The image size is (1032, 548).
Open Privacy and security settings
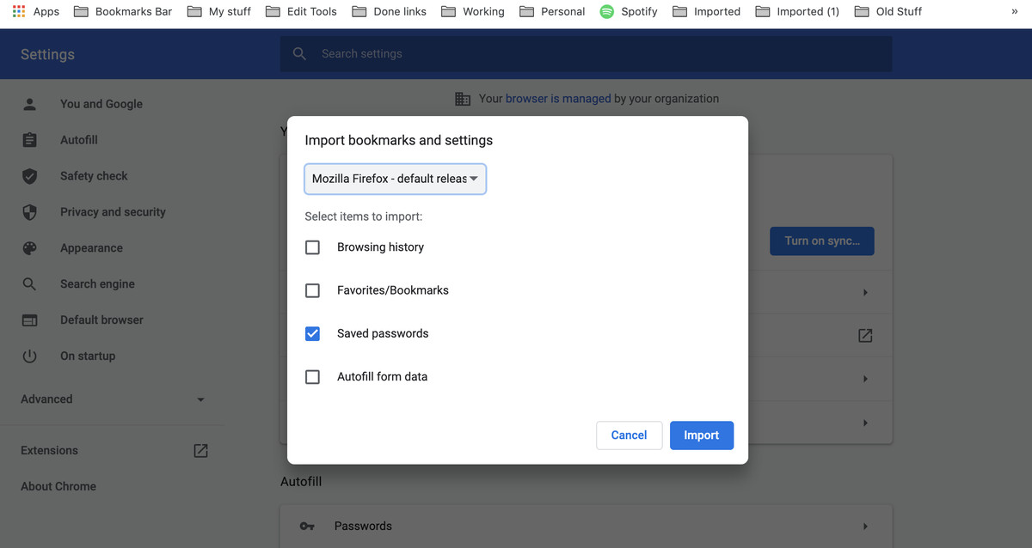(113, 212)
